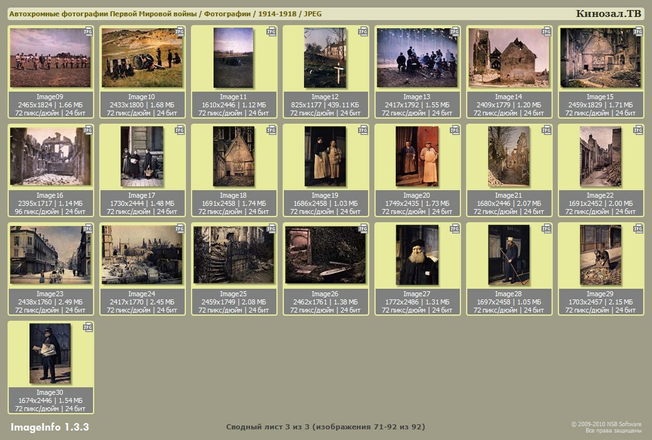Open the Image20 two men thumbnail
This screenshot has height=440, width=652.
[416, 156]
